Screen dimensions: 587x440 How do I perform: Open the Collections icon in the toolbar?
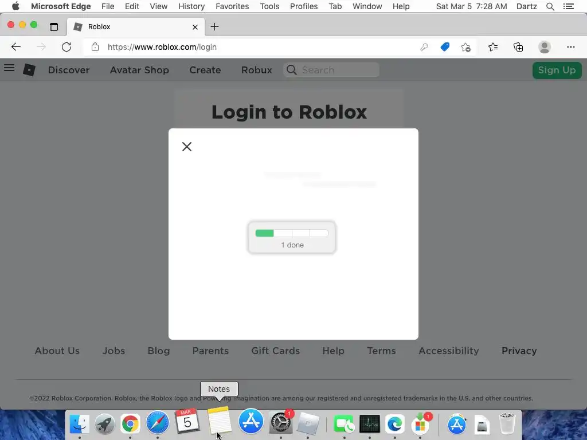pos(518,47)
